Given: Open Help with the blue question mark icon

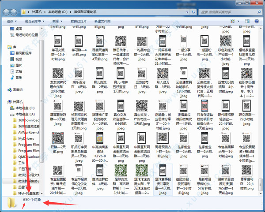Looking at the screenshot, I should [257, 21].
